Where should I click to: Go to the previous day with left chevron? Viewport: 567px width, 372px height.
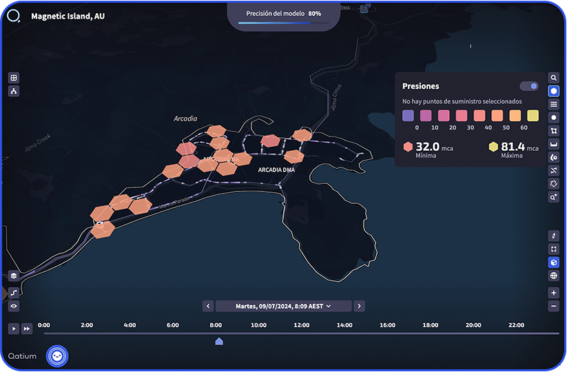tap(207, 306)
